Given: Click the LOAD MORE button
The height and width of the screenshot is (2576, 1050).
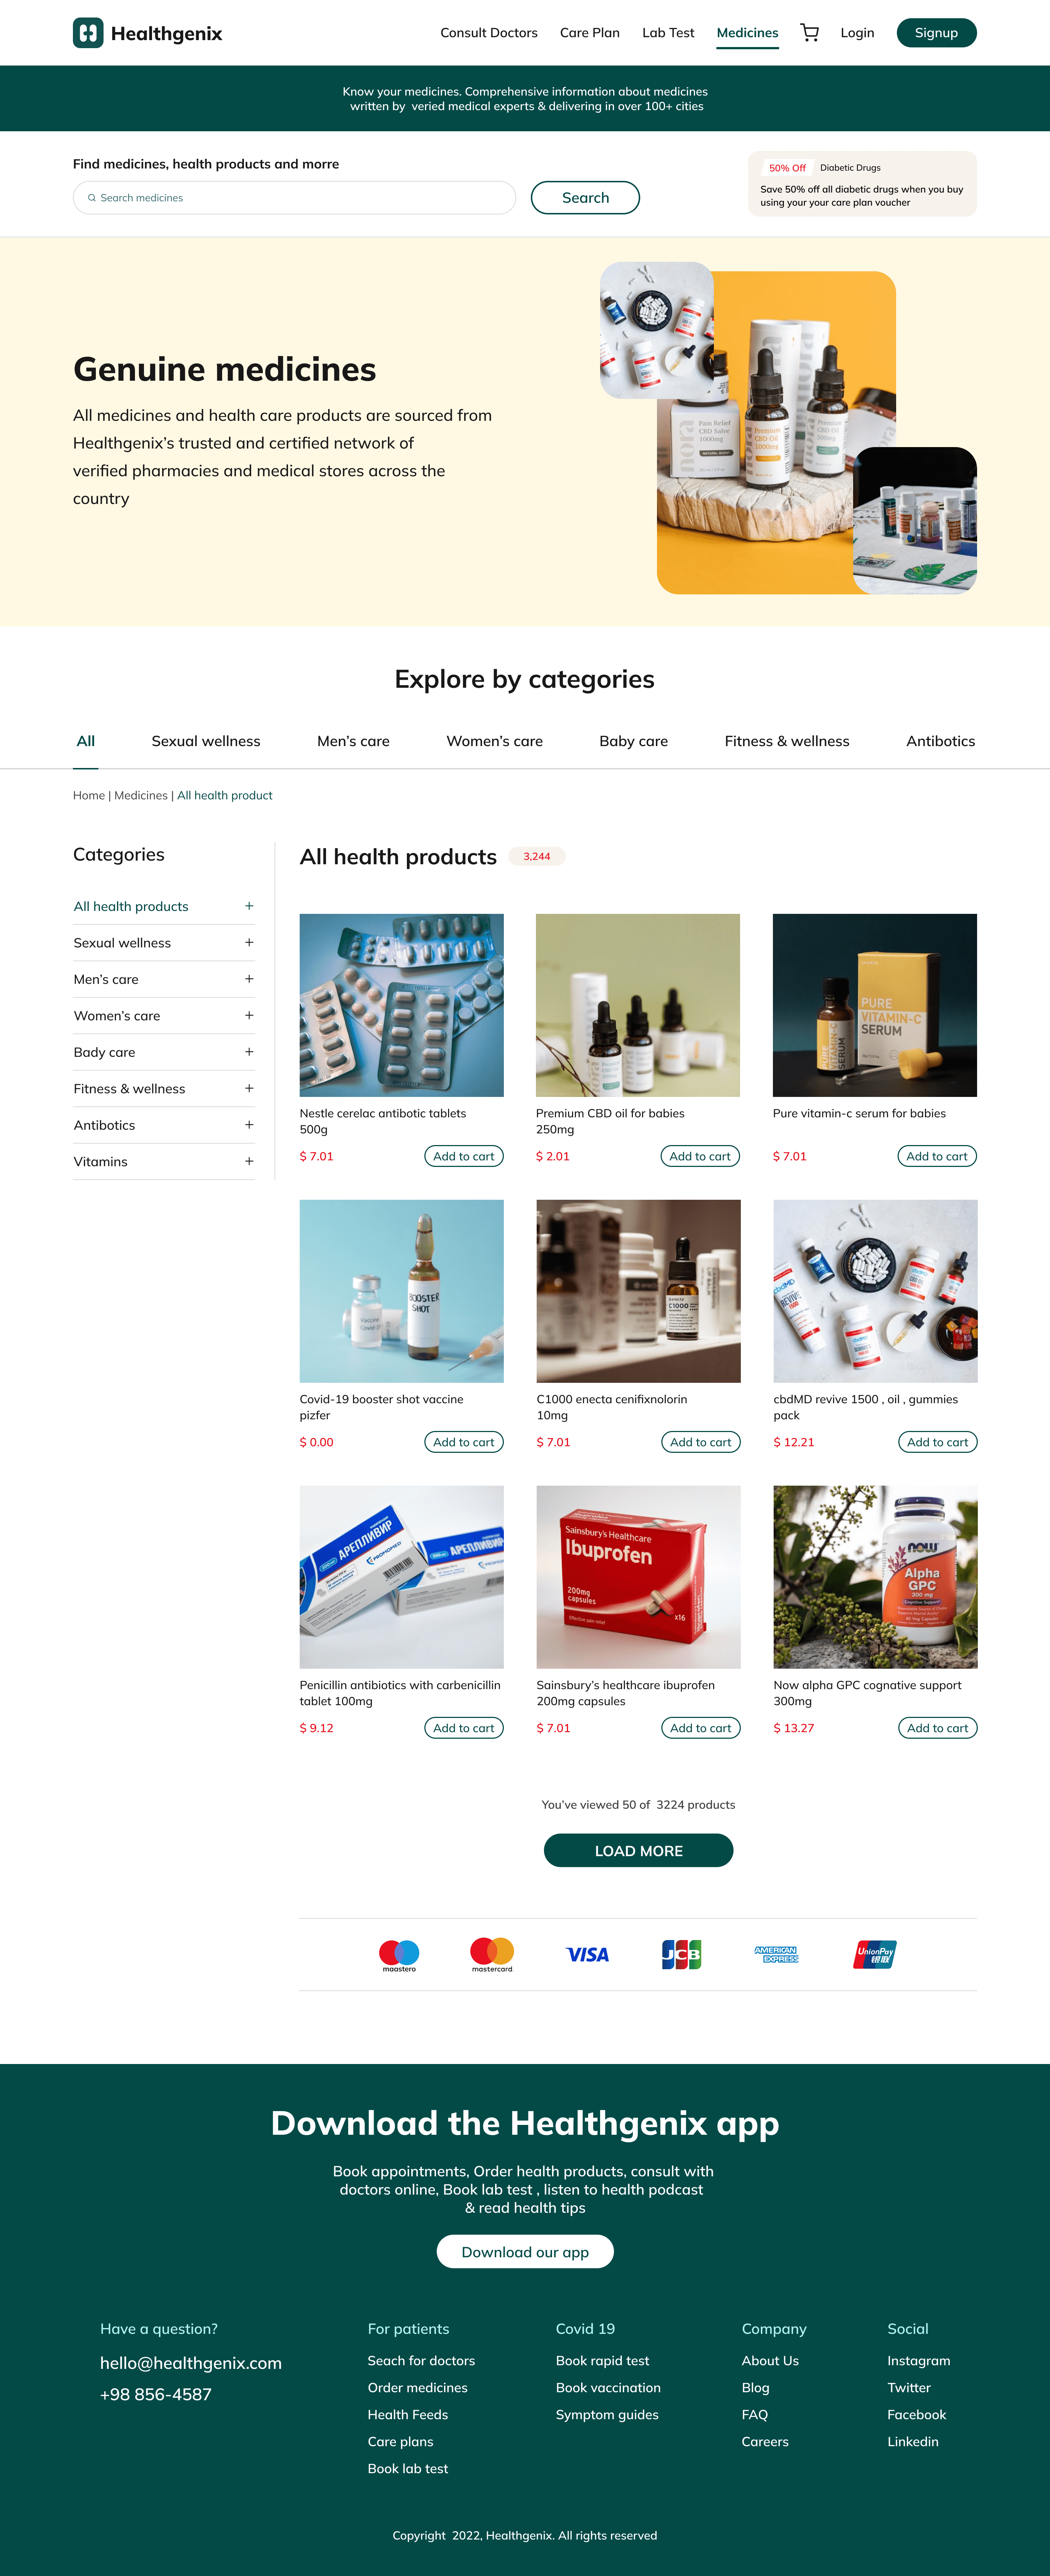Looking at the screenshot, I should 638,1850.
